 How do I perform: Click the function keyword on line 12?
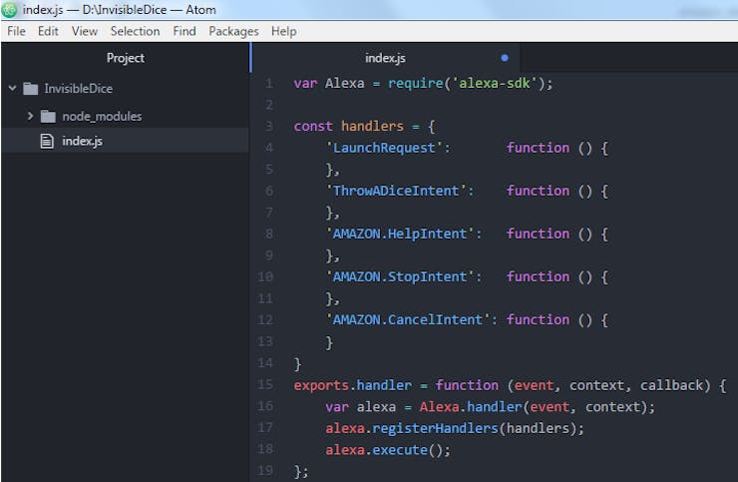pos(538,320)
